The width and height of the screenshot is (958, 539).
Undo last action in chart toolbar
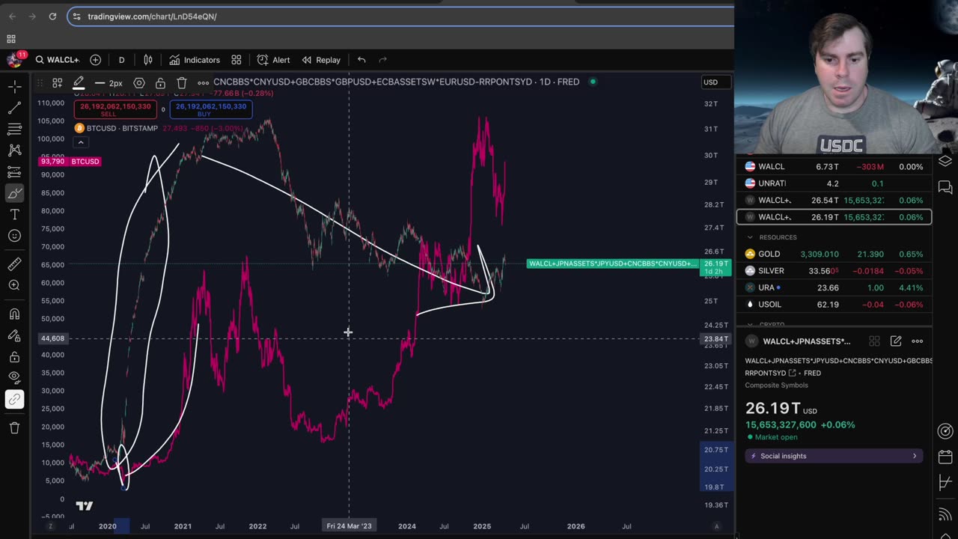point(361,60)
